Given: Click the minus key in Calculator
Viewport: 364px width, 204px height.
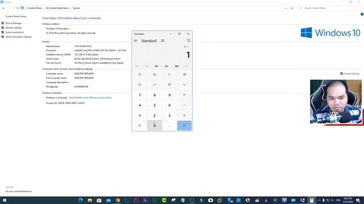Looking at the screenshot, I should [x=184, y=105].
